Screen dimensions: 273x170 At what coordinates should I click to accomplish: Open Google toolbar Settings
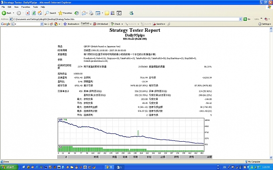click(x=265, y=24)
